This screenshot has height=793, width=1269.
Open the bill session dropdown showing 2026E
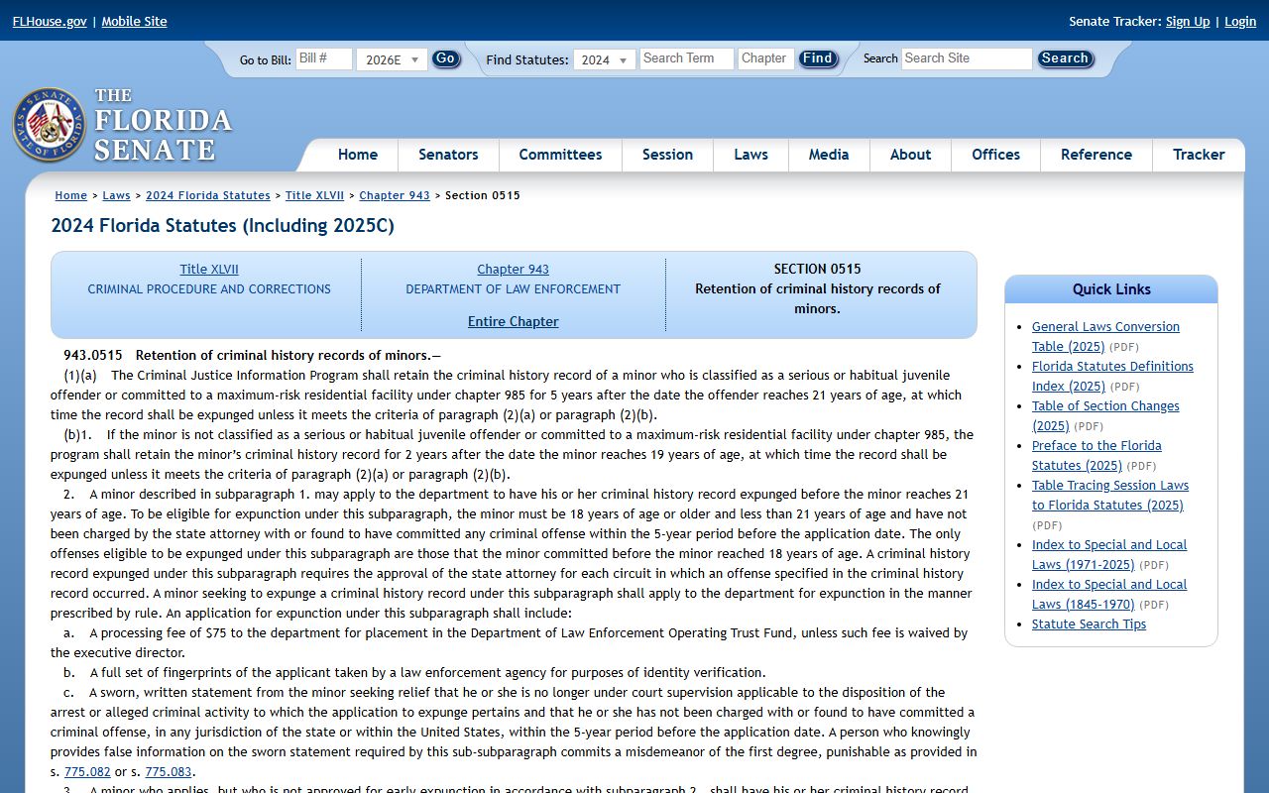(x=392, y=59)
